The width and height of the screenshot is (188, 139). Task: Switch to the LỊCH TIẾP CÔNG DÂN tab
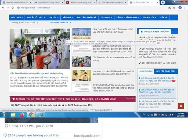(165, 71)
